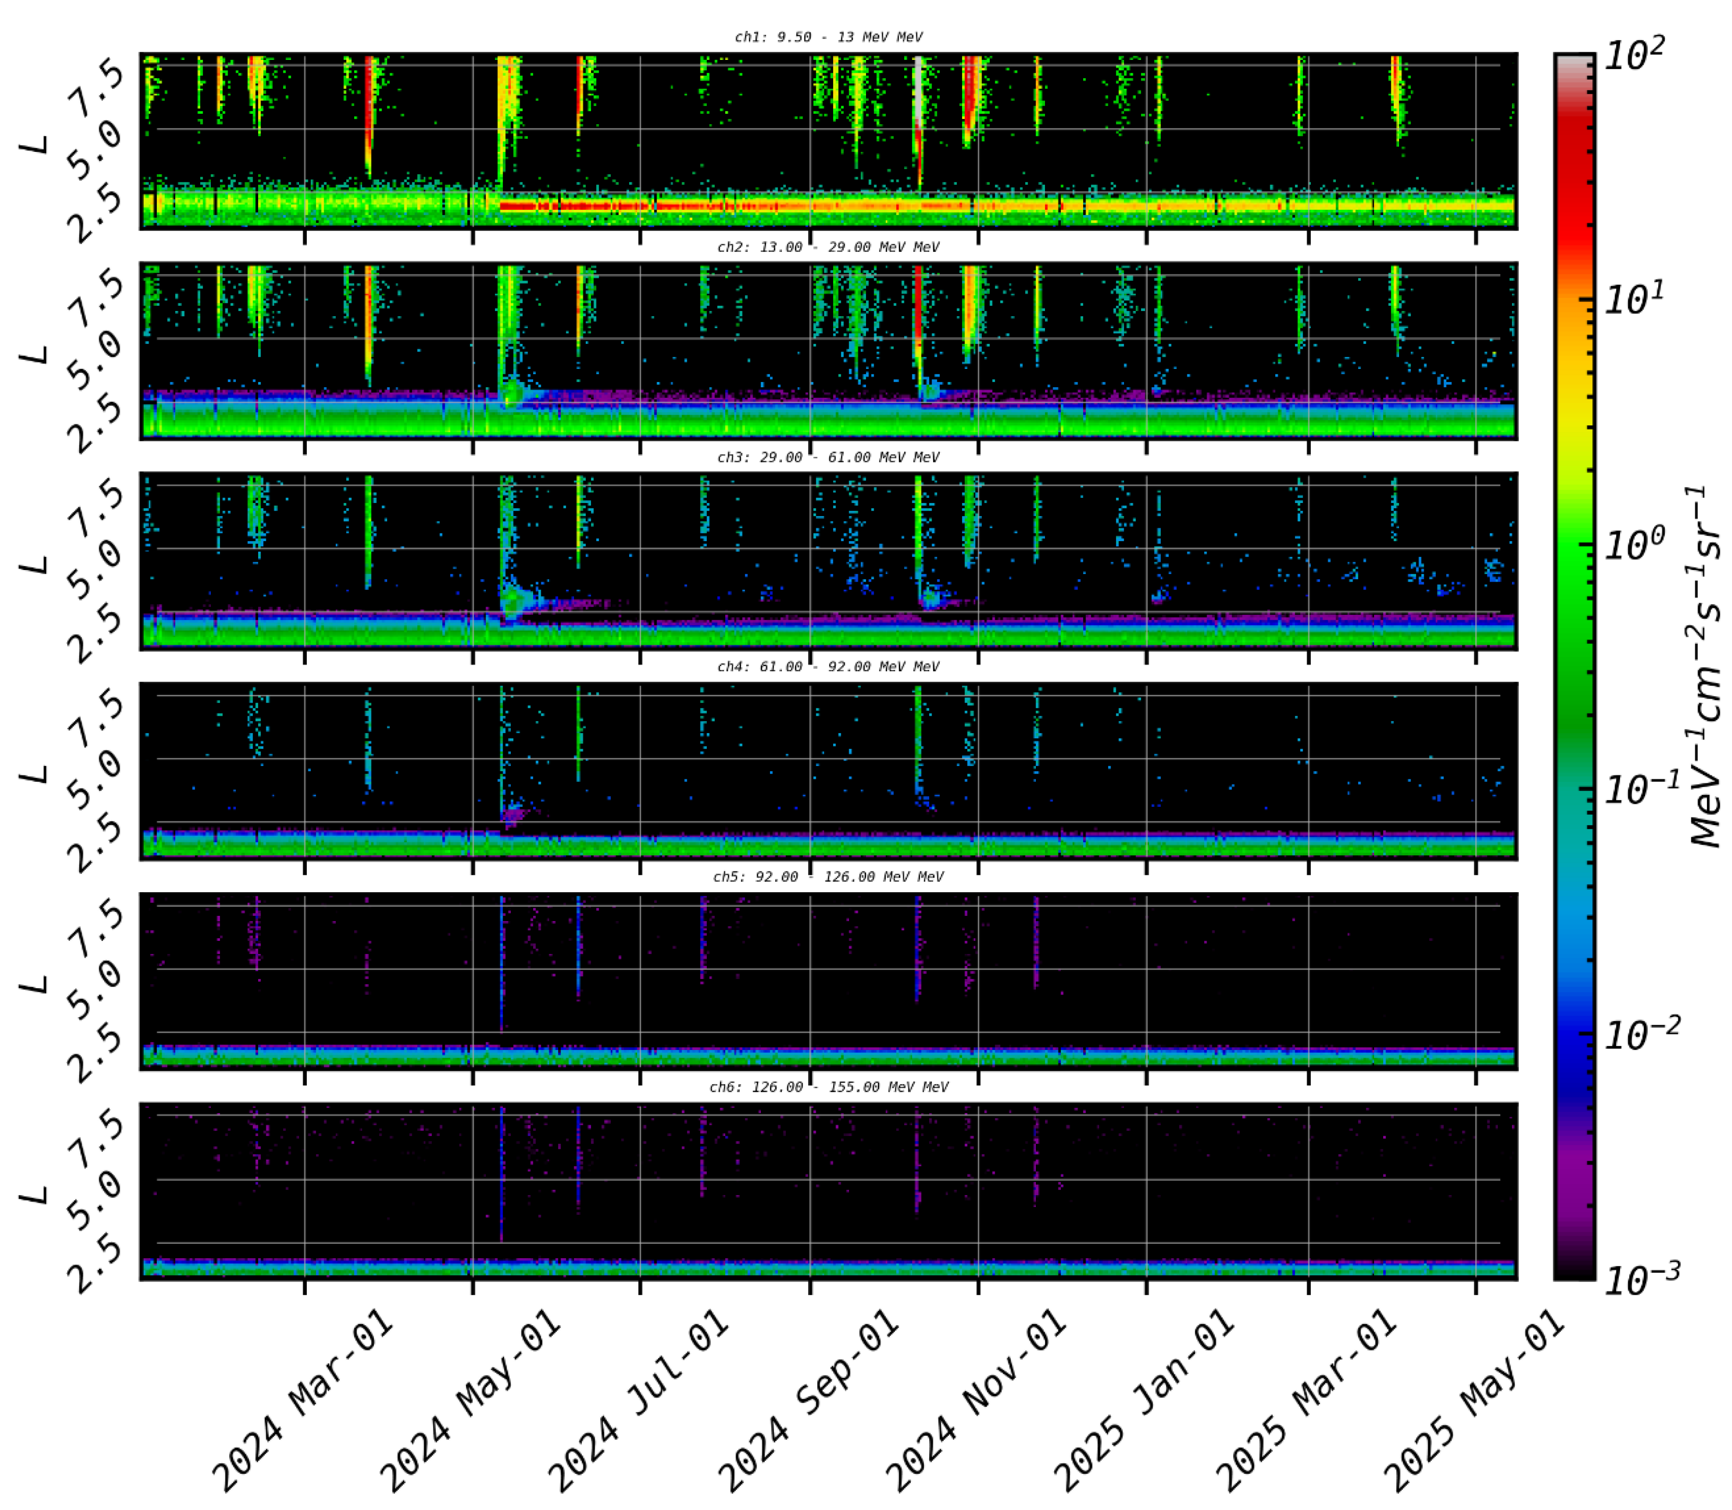Click the ch1: 9.50 - 13 MeV panel title
Viewport: 1732px width, 1510px height.
[830, 37]
